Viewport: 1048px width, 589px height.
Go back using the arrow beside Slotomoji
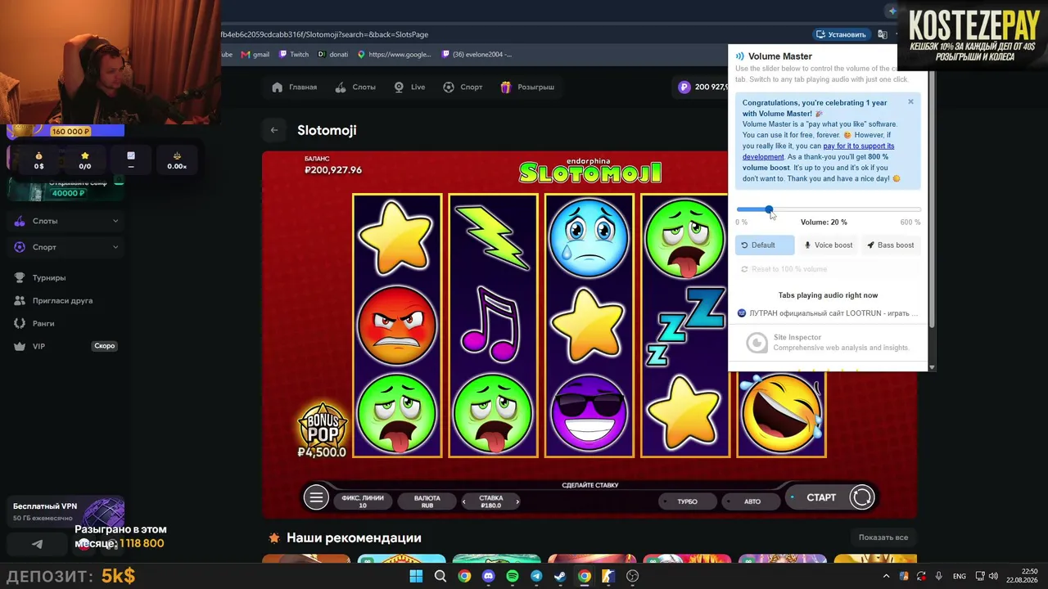point(274,130)
